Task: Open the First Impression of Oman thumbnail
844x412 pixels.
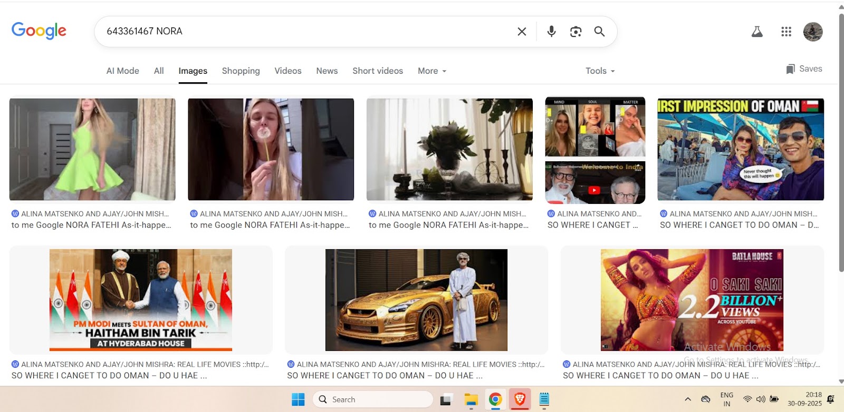Action: pos(740,150)
